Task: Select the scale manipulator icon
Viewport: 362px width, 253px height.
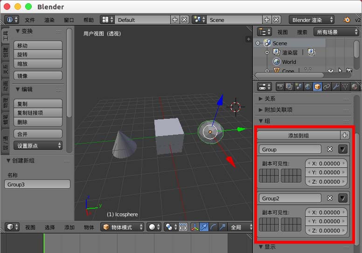Action: point(223,227)
